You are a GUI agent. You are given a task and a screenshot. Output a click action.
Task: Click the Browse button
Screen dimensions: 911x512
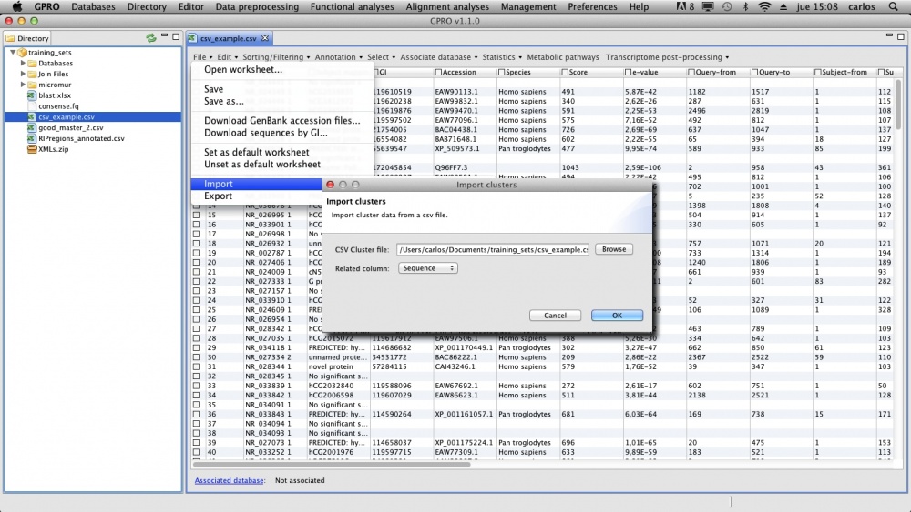tap(614, 249)
